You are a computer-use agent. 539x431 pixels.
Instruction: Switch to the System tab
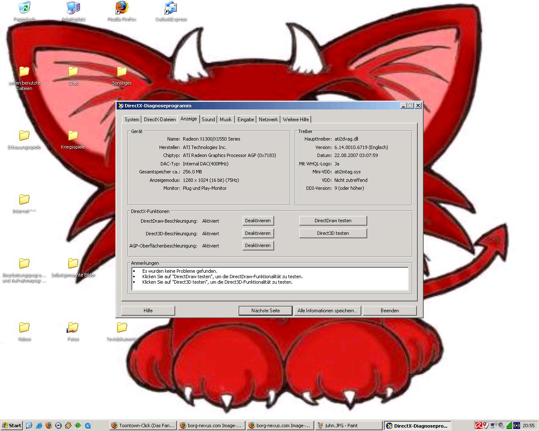pyautogui.click(x=132, y=120)
